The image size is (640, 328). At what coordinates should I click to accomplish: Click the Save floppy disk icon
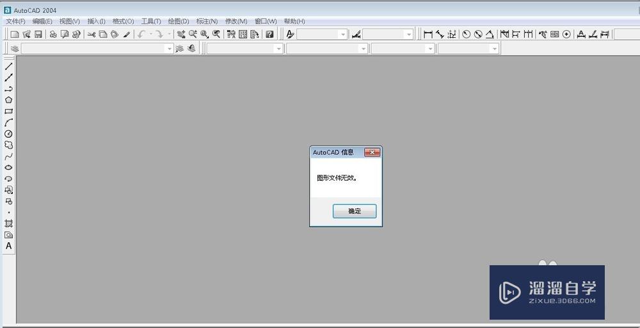(38, 35)
